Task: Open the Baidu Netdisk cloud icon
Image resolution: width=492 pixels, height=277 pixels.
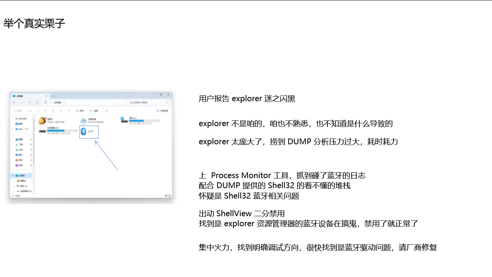Action: (x=83, y=120)
